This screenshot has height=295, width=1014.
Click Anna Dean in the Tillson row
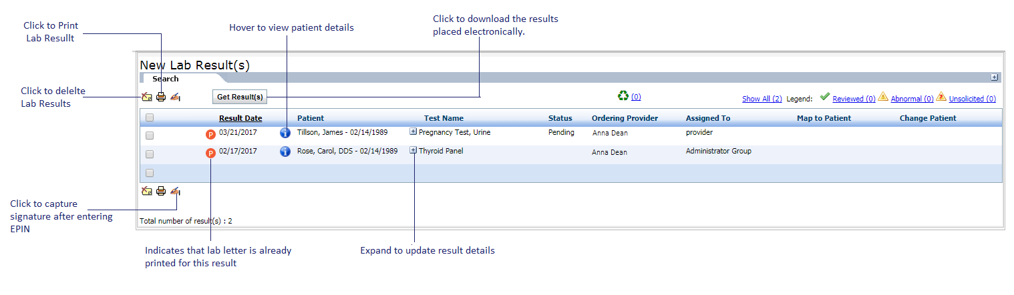(610, 133)
